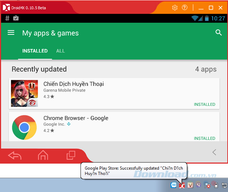Collapse the side panel chevron arrow
This screenshot has width=228, height=192.
click(x=214, y=152)
